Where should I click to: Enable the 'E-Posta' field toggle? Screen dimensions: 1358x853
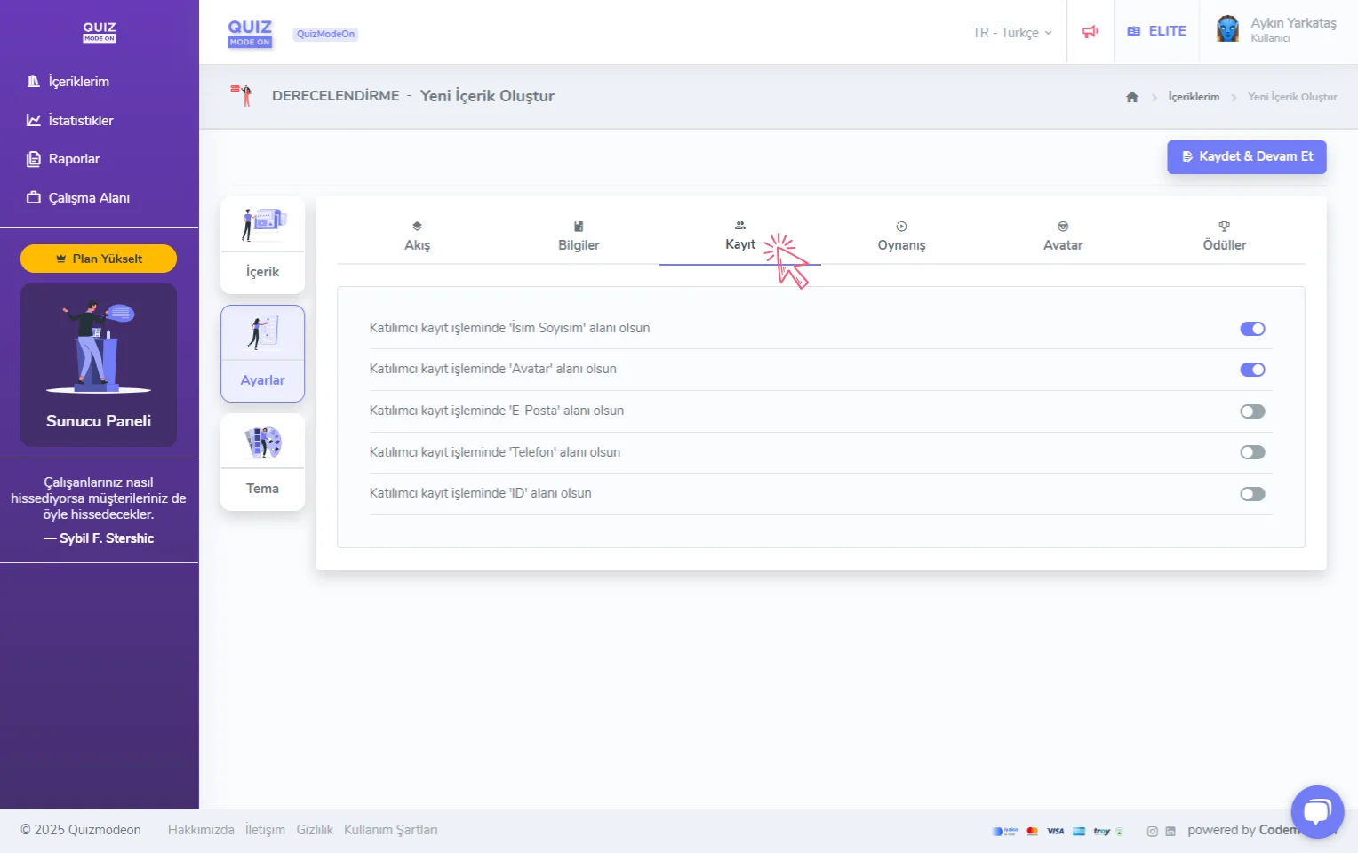point(1252,411)
